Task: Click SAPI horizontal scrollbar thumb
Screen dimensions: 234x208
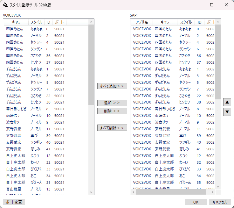Action: 171,192
